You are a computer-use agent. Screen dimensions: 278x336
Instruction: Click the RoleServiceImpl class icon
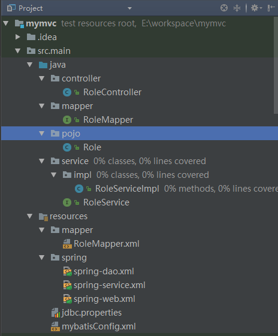pos(79,189)
